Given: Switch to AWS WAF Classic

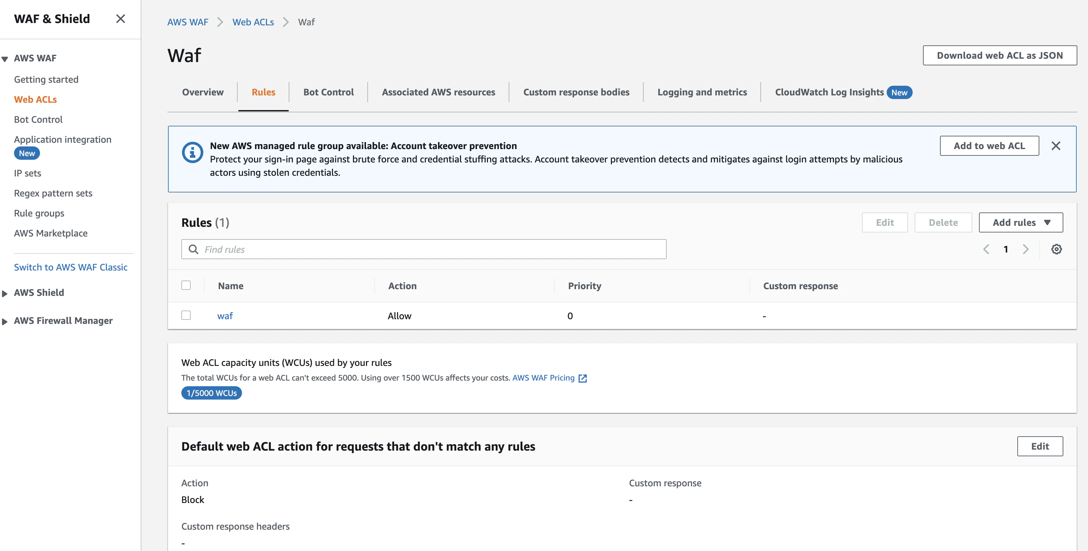Looking at the screenshot, I should (x=71, y=267).
